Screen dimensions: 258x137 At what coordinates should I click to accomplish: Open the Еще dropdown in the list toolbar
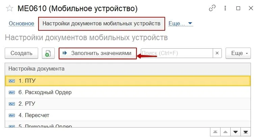[238, 53]
